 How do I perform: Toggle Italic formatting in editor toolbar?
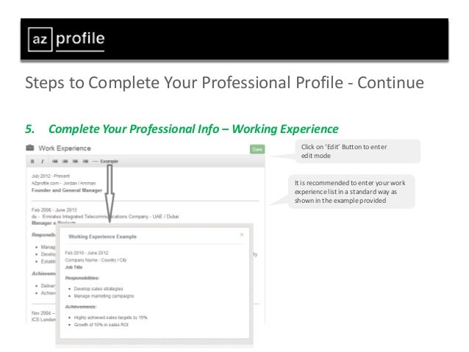tap(43, 162)
